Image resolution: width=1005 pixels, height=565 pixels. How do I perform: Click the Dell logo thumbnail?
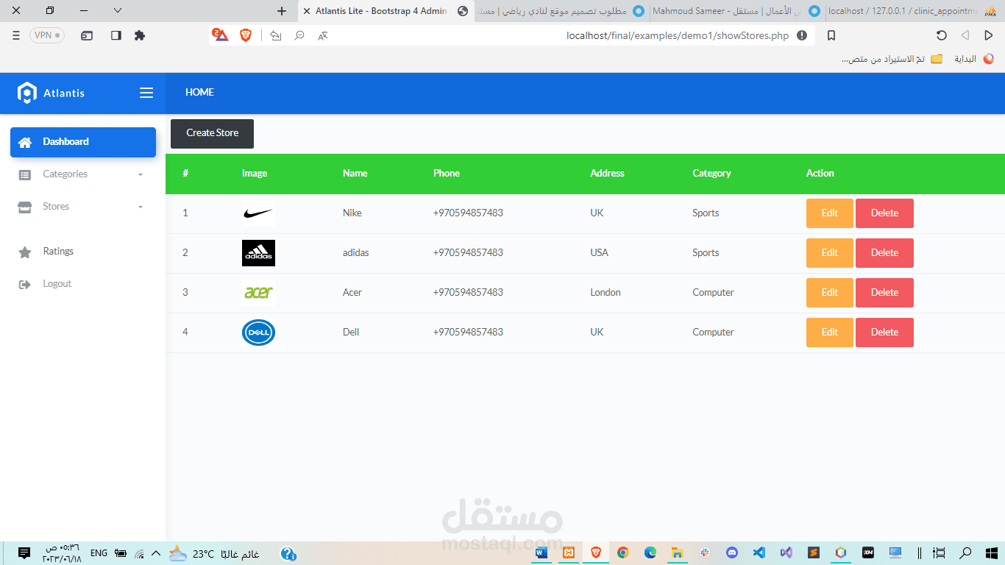[x=258, y=333]
